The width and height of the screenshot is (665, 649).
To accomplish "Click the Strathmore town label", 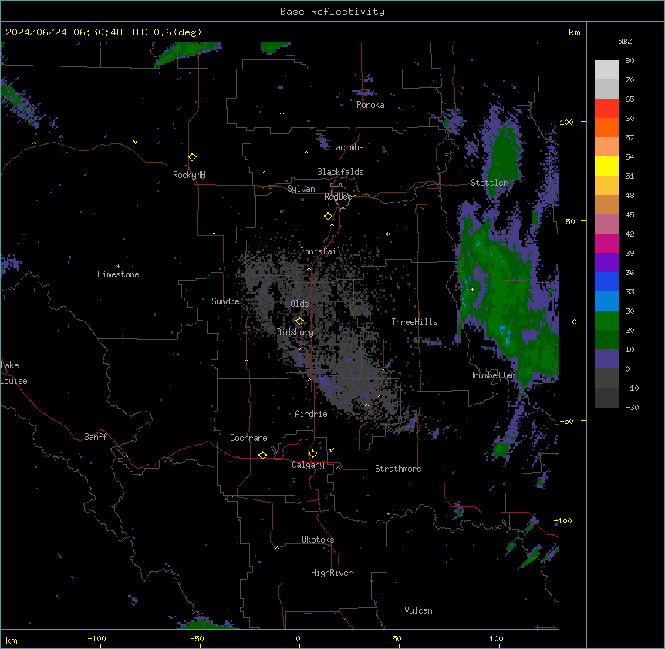I will pyautogui.click(x=398, y=469).
